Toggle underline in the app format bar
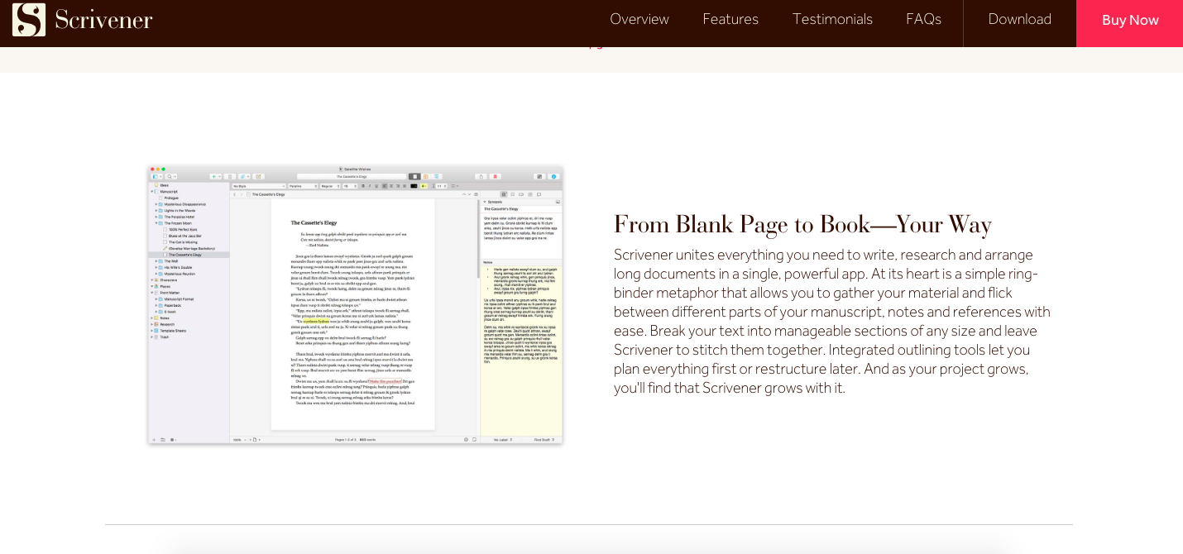The width and height of the screenshot is (1183, 554). coord(376,186)
